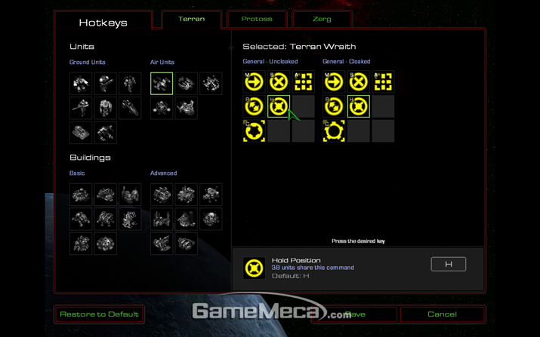Viewport: 540px width, 337px height.
Task: Choose Stop command under General - Uncloaked
Action: 279,82
